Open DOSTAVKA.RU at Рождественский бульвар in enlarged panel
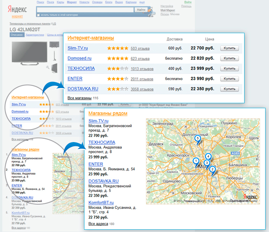 pyautogui.click(x=104, y=181)
